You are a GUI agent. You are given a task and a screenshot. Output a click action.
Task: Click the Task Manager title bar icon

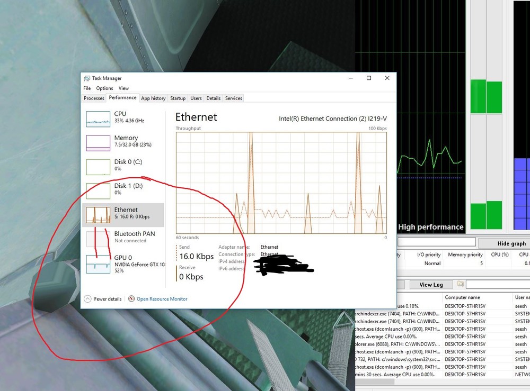tap(87, 78)
